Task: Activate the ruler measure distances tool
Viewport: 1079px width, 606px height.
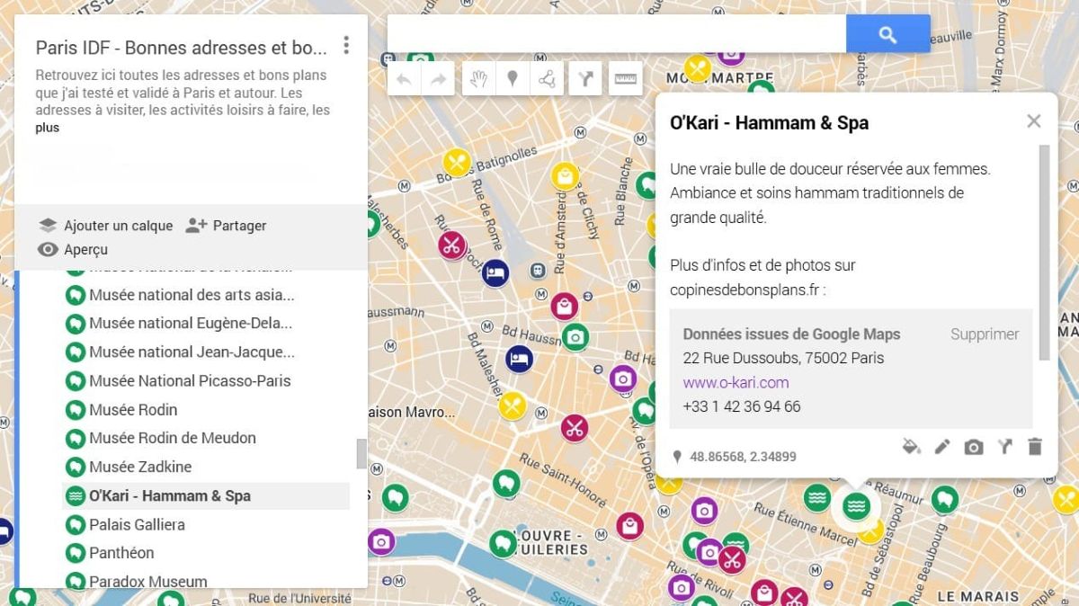Action: [x=625, y=79]
